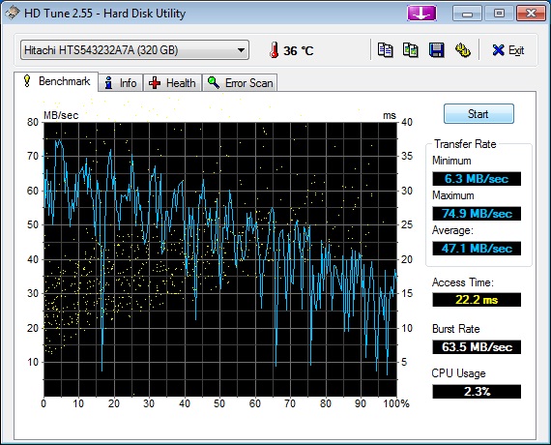The height and width of the screenshot is (445, 551).
Task: Click the Access Time 22.2 ms readout
Action: (x=477, y=300)
